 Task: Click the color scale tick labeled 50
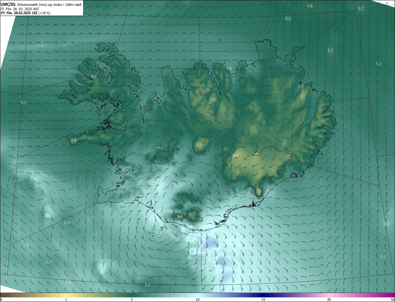coord(393,300)
